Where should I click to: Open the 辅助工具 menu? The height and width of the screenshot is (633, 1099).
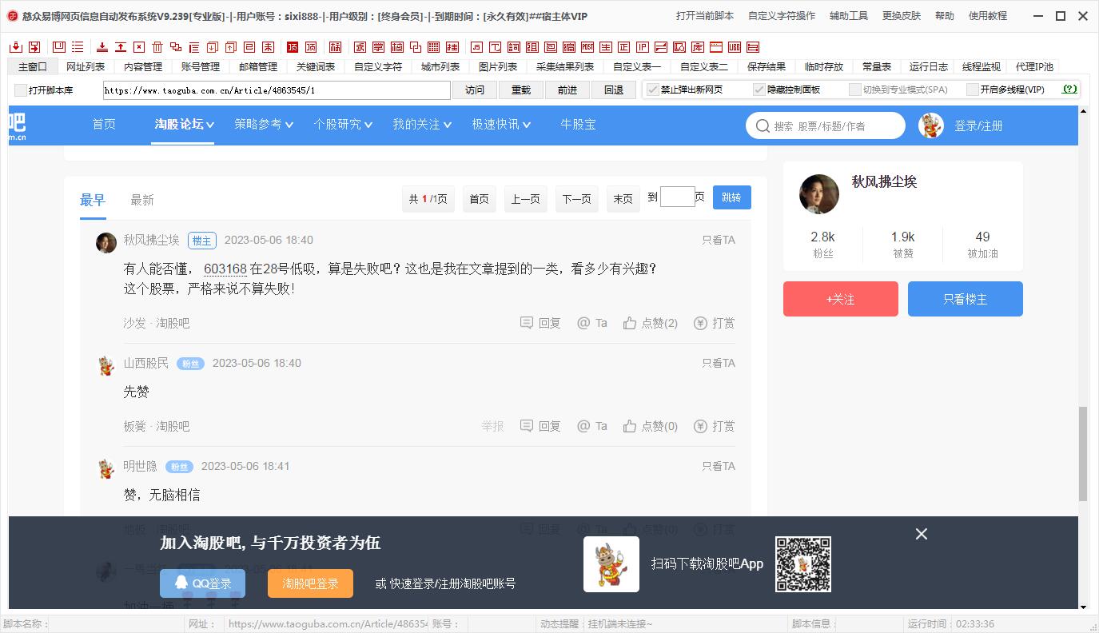(x=849, y=16)
